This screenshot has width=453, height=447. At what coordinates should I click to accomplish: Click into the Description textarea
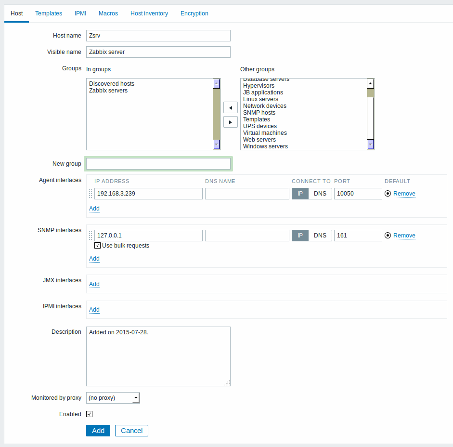pos(158,356)
